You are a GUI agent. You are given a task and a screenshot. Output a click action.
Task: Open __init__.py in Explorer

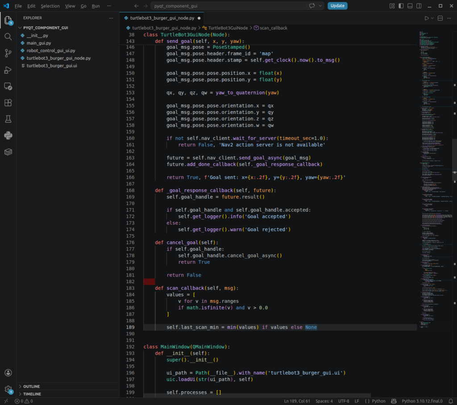(x=68, y=35)
